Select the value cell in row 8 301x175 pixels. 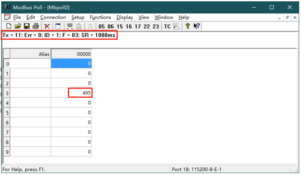[71, 142]
